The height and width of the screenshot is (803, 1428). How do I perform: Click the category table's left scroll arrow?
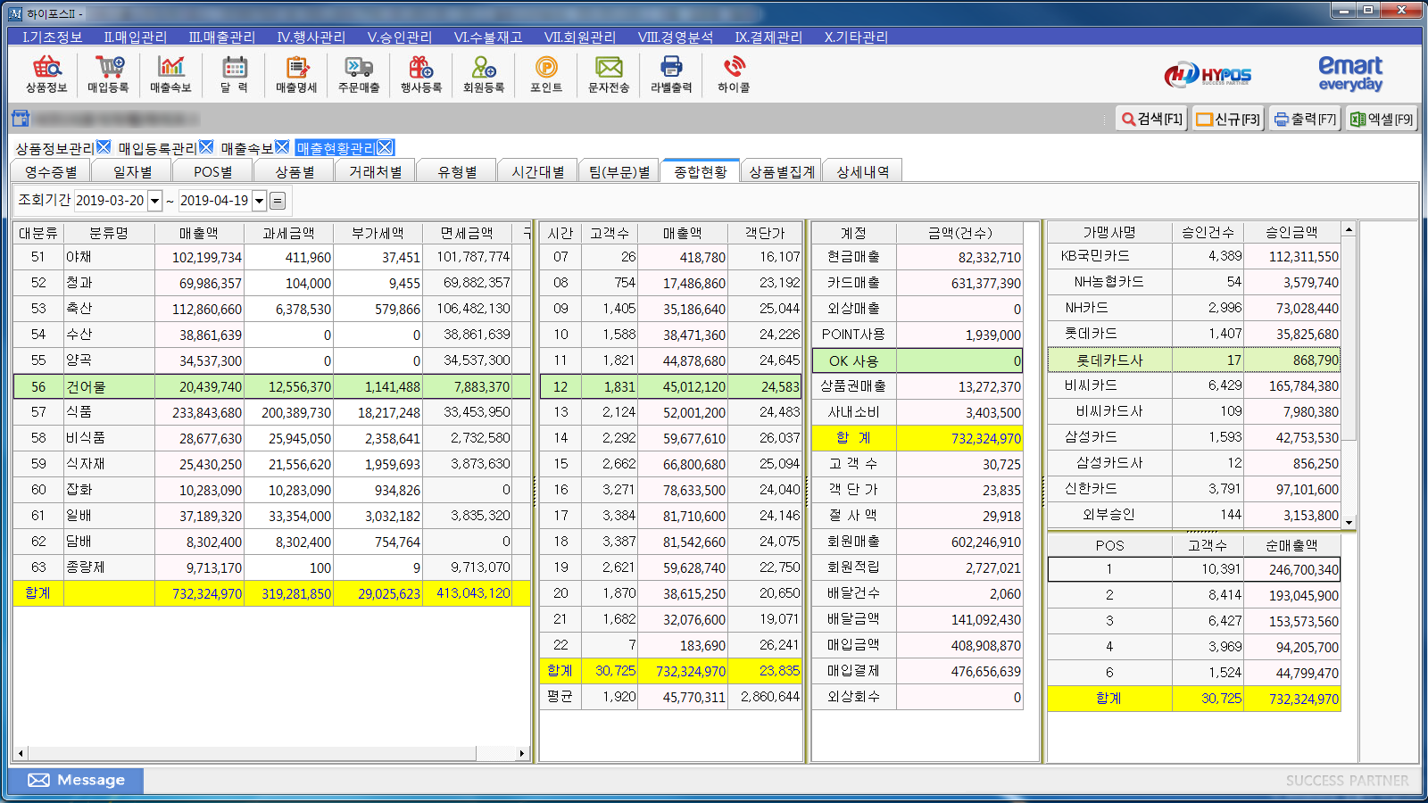click(21, 754)
